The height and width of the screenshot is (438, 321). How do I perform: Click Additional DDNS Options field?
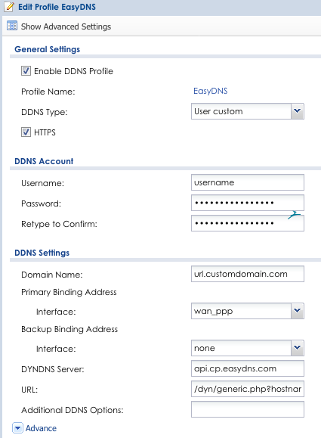248,409
